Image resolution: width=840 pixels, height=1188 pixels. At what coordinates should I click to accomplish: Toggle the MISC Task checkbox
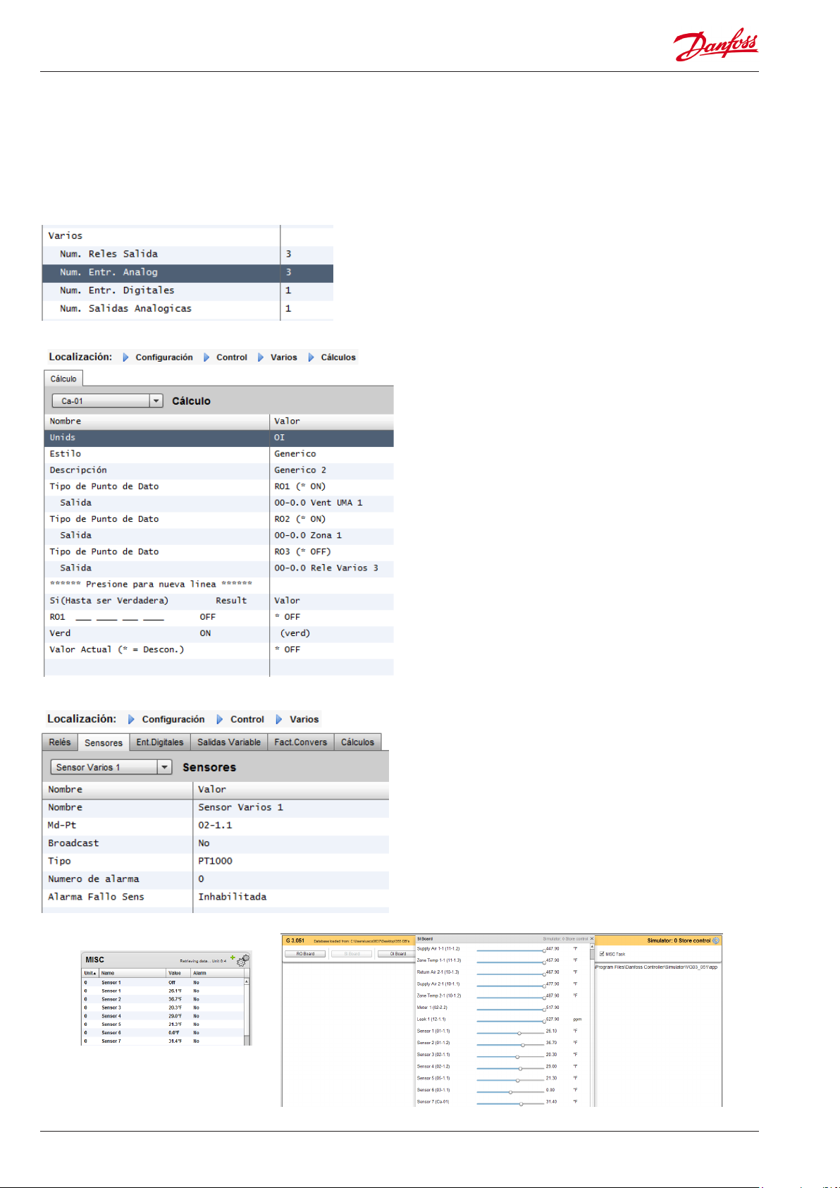602,954
